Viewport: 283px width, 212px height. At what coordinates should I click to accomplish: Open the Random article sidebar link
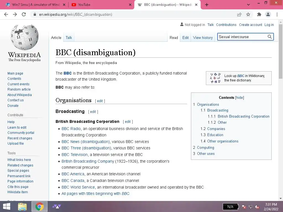point(19,89)
